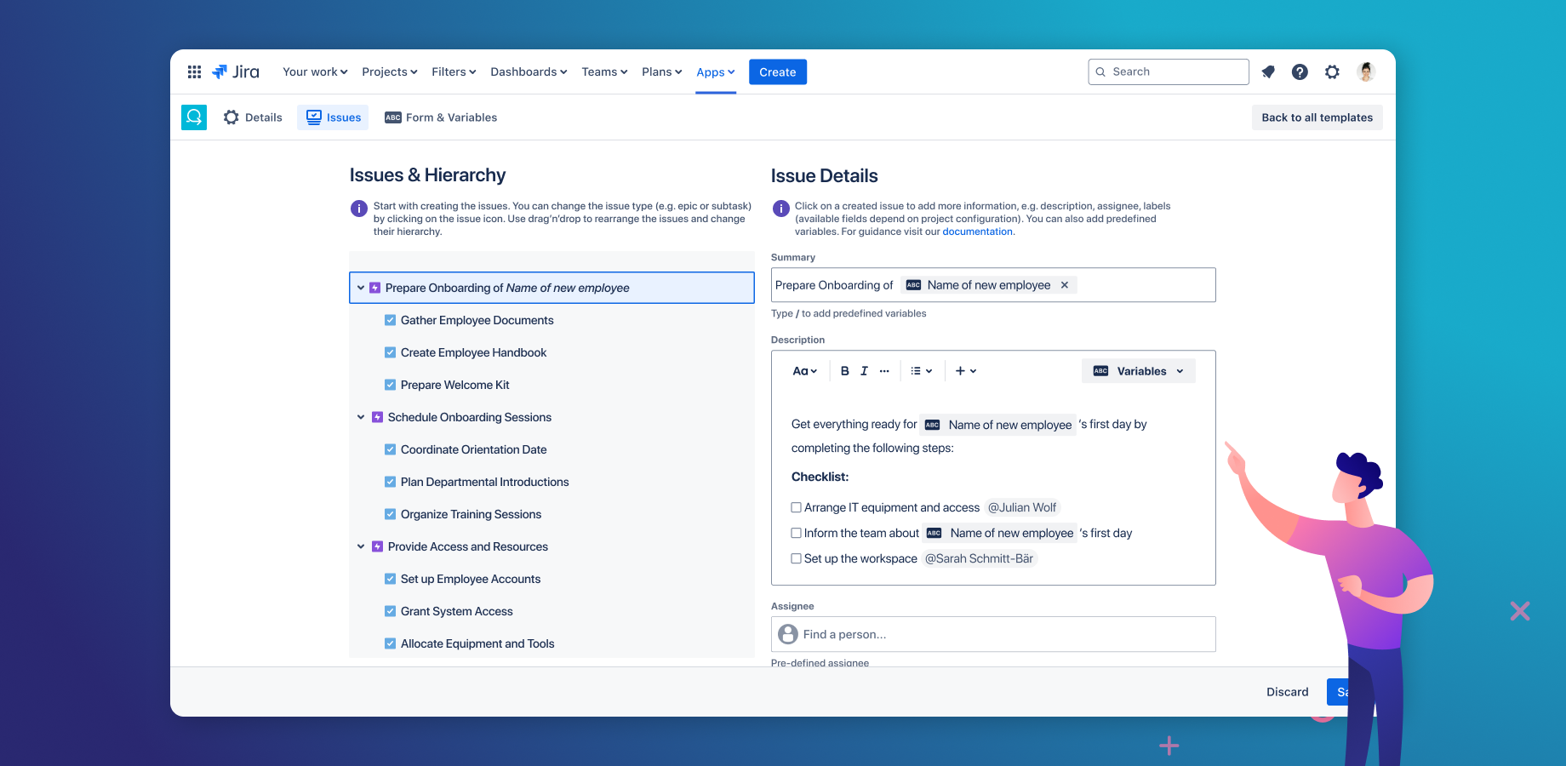Click the Find a person assignee field

[992, 634]
